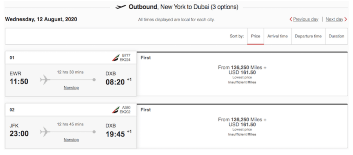Screen dimensions: 353x155
Task: Click the Emirates logo on flight EK202
Action: click(x=115, y=110)
